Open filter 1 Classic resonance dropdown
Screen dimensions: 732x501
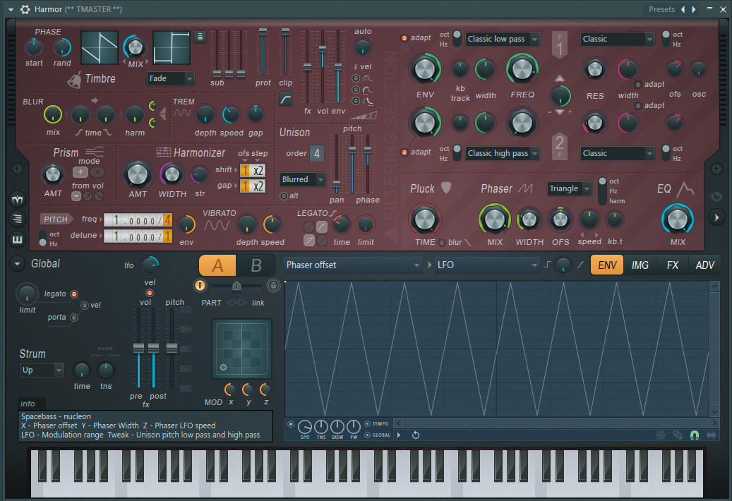pos(617,39)
